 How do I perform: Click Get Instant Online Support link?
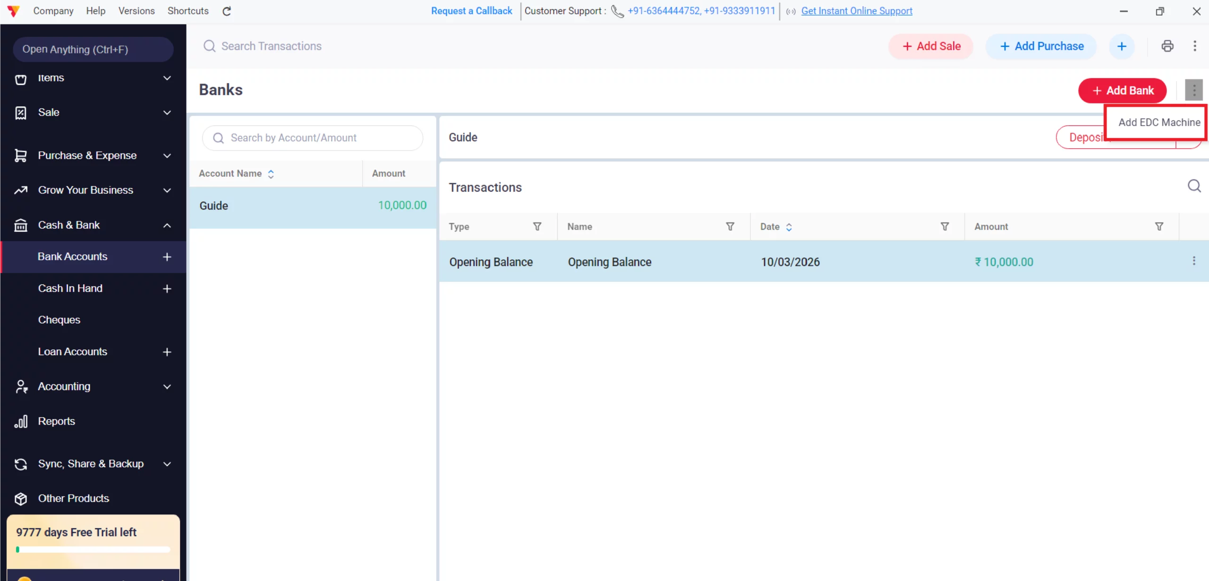[x=857, y=11]
